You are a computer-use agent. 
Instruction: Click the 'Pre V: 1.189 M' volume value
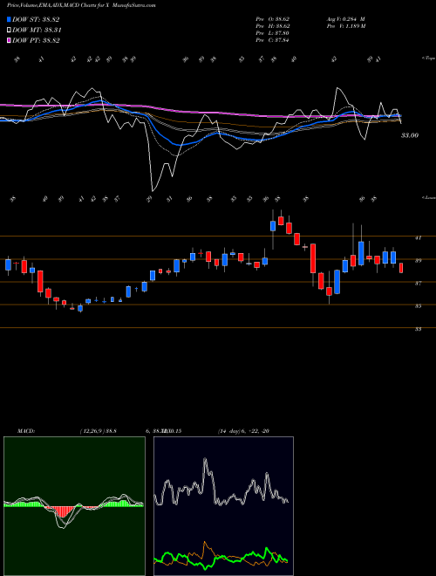click(x=345, y=26)
